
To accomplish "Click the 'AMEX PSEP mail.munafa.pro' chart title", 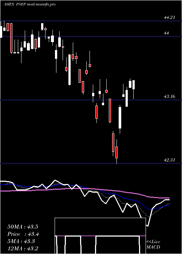I will [x=29, y=4].
